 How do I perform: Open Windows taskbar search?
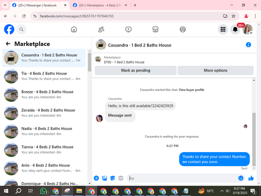(18, 191)
